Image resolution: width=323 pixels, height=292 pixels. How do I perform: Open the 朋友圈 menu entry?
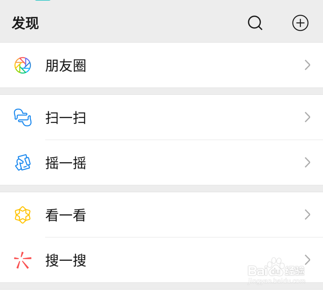click(66, 66)
